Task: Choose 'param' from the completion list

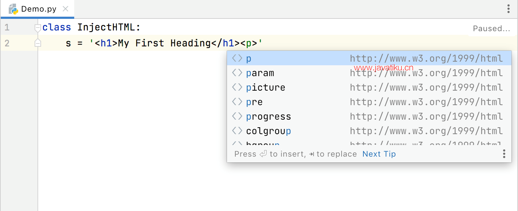Action: point(369,73)
